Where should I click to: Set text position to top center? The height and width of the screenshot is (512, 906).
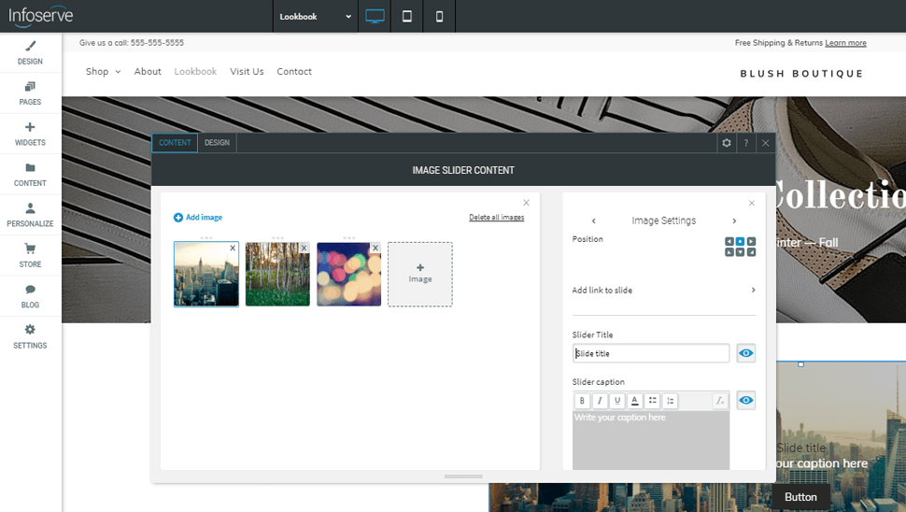740,242
